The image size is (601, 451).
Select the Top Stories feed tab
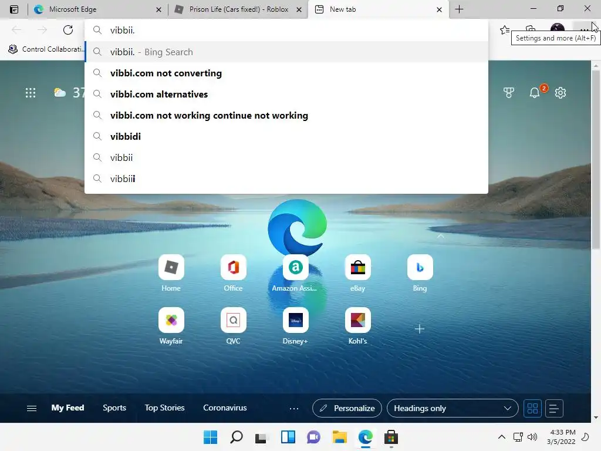tap(164, 408)
